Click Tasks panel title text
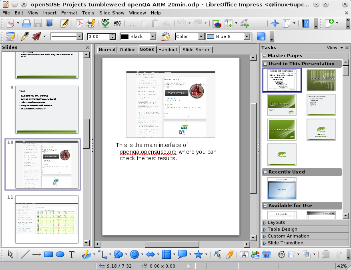Viewport: 351px width, 270px height. 269,48
